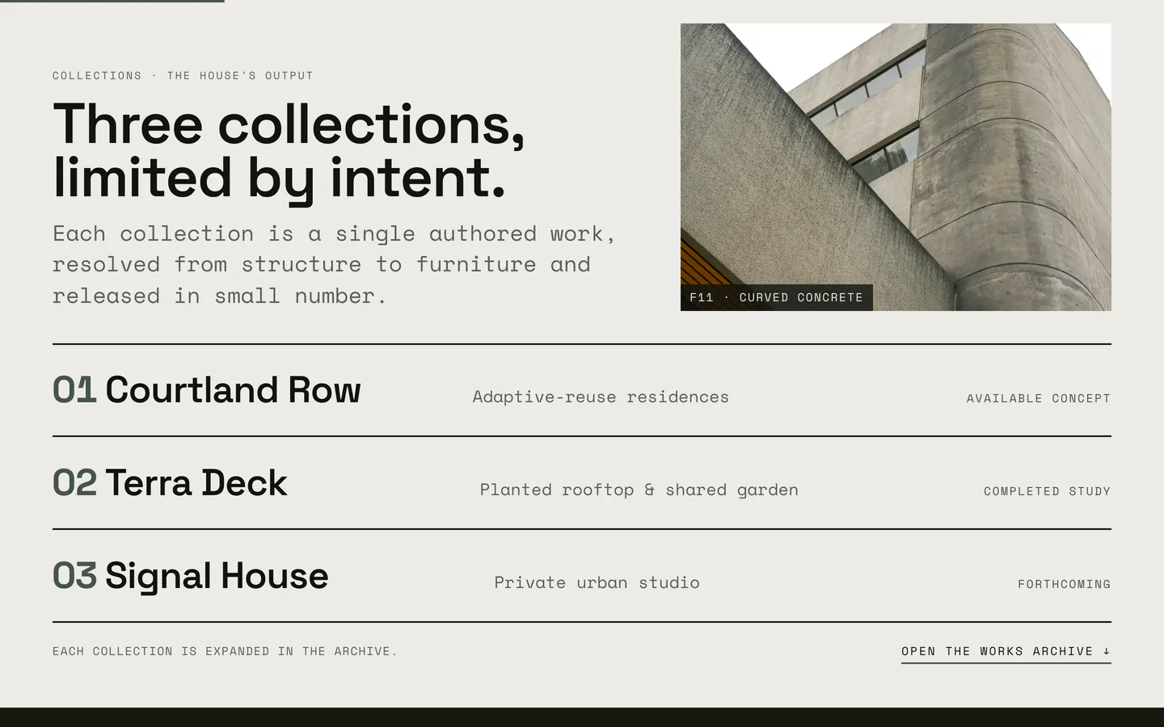The height and width of the screenshot is (727, 1164).
Task: Click the 01 number beside Courtland Row
Action: pos(74,390)
